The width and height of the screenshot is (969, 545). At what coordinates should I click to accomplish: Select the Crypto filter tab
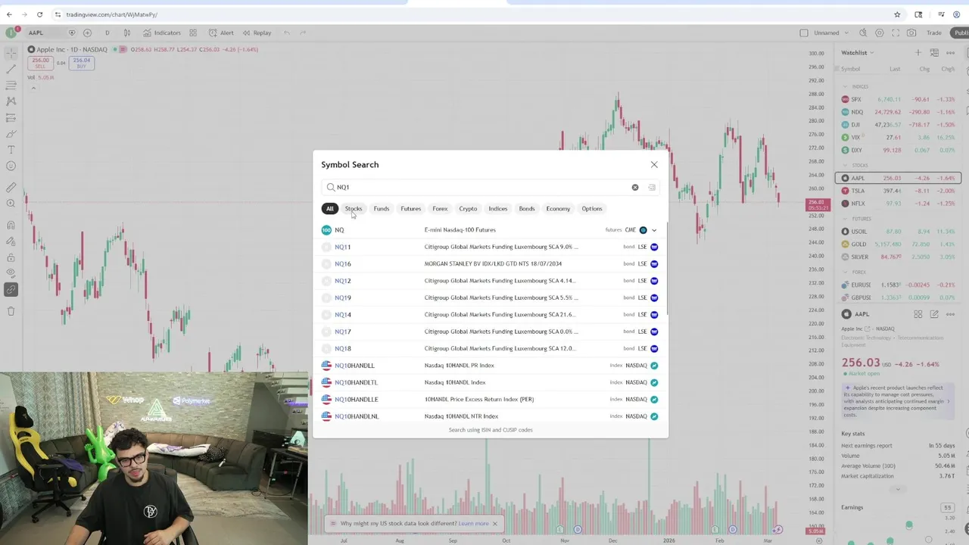tap(468, 209)
